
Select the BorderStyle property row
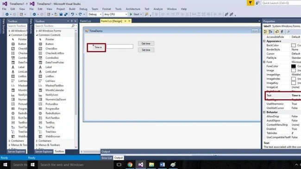[282, 50]
